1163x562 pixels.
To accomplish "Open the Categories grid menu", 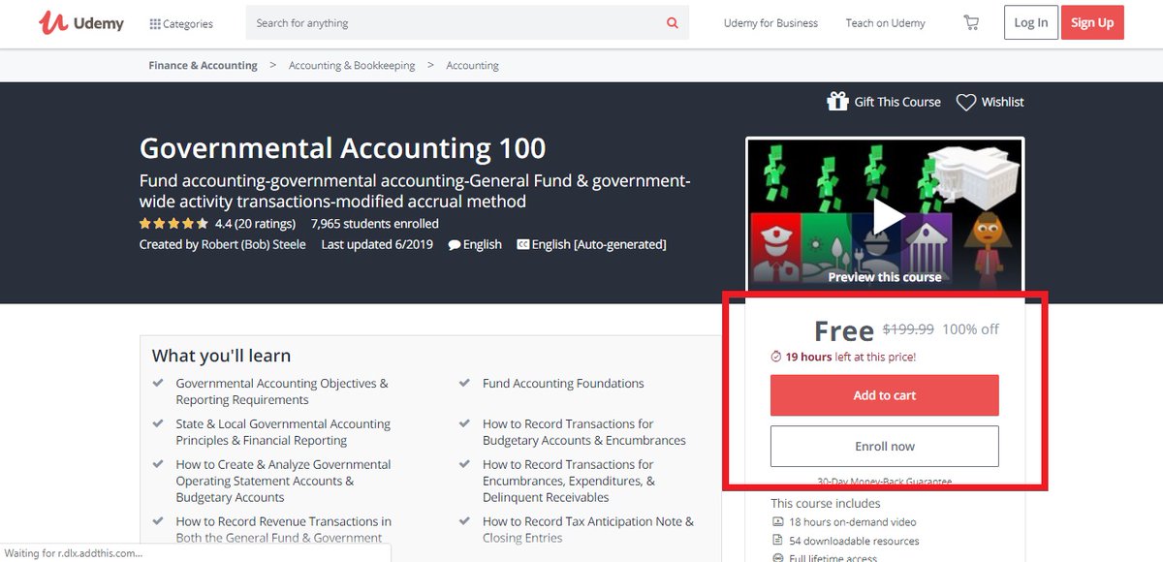I will pos(181,23).
